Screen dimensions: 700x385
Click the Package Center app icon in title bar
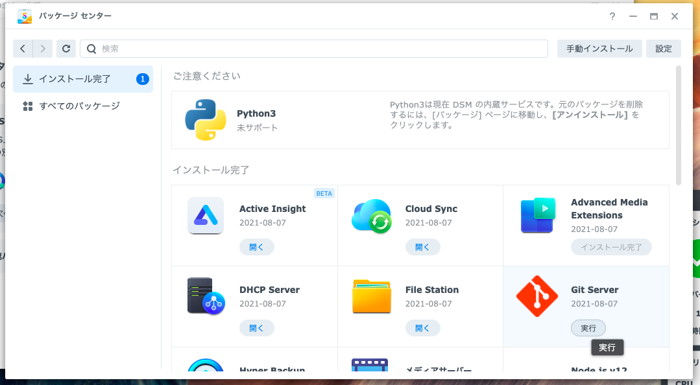coord(25,16)
